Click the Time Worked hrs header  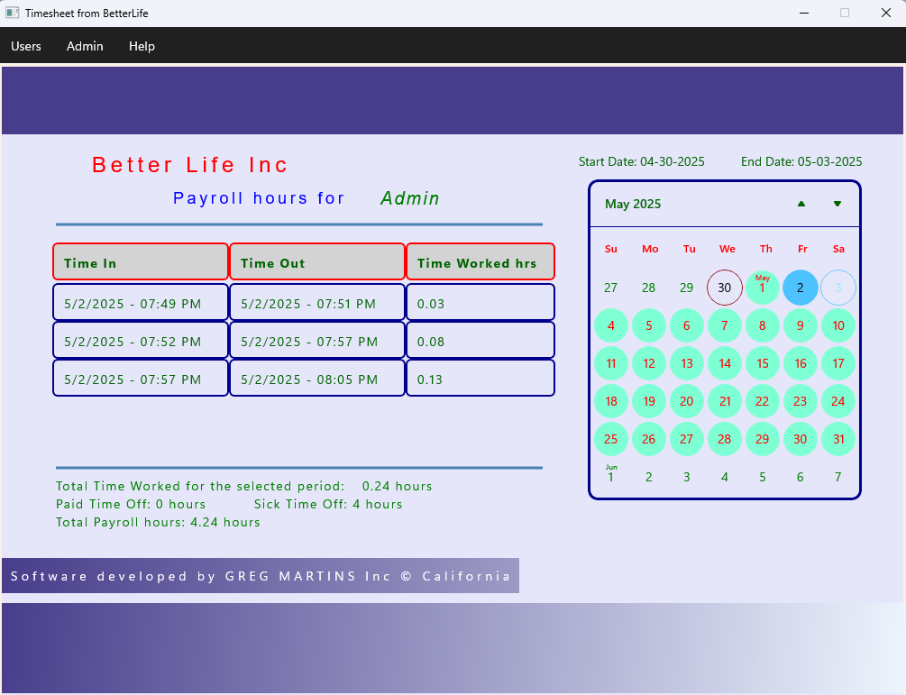[480, 262]
